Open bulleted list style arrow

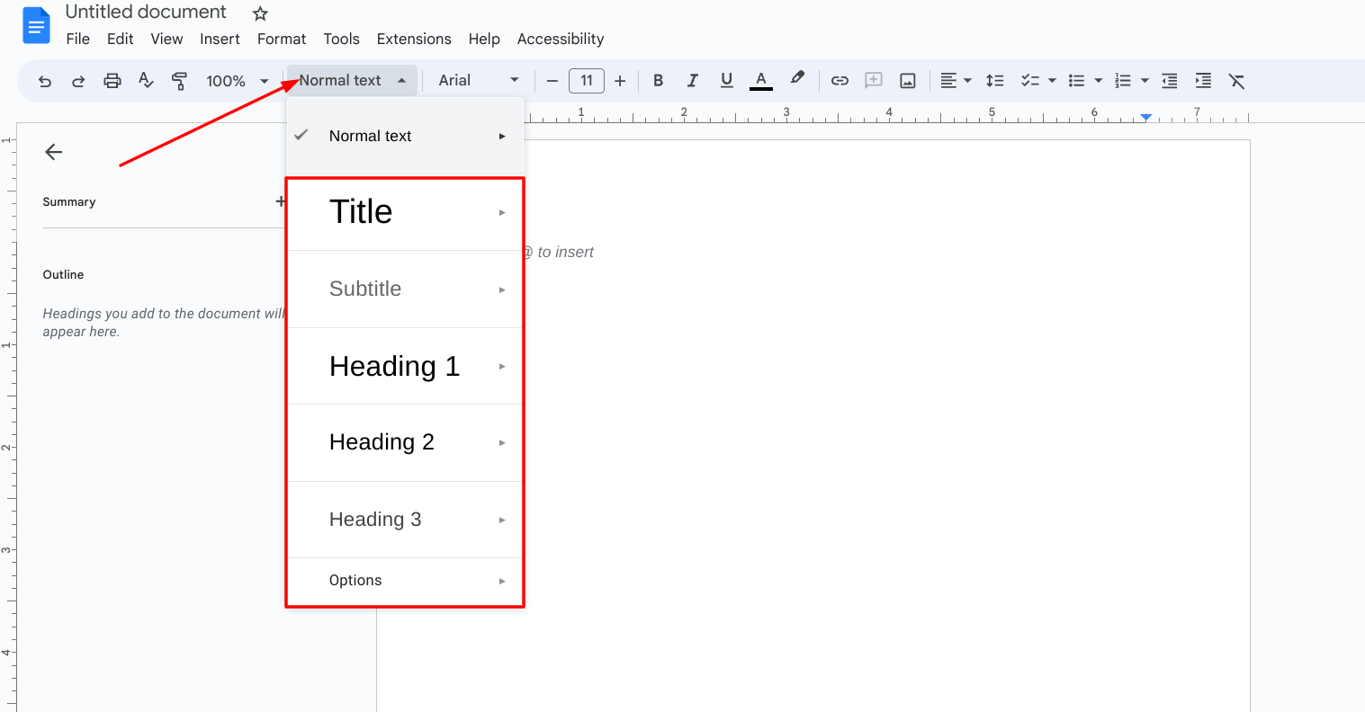click(1098, 81)
